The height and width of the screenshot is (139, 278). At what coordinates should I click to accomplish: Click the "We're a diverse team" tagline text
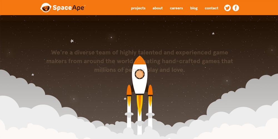(140, 61)
